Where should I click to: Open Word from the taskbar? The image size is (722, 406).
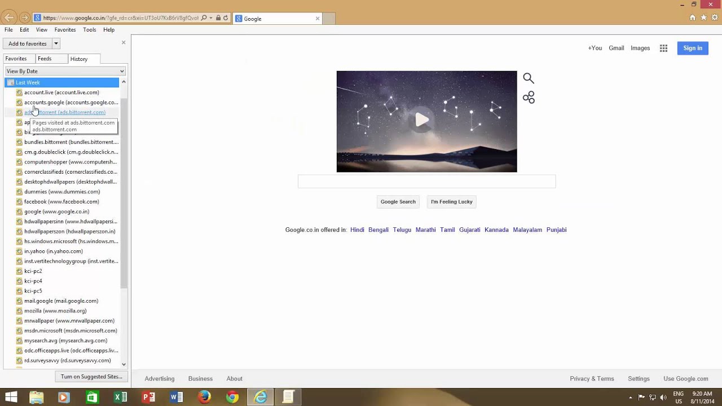click(177, 397)
